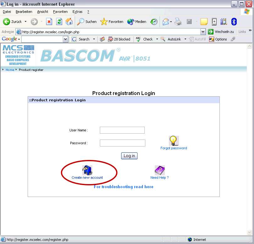The width and height of the screenshot is (254, 244).
Task: Click the Links toolbar label
Action: coord(242,32)
